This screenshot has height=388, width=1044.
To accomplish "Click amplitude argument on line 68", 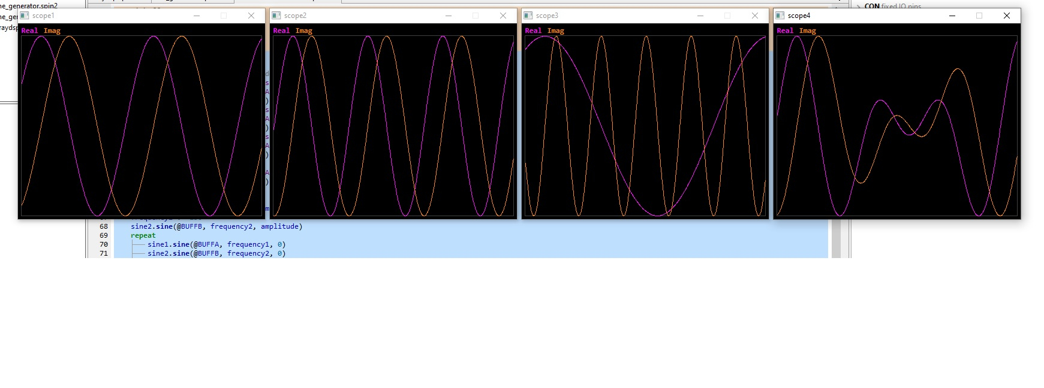I will (279, 226).
